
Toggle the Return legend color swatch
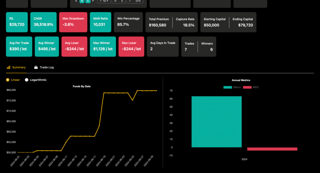click(227, 87)
